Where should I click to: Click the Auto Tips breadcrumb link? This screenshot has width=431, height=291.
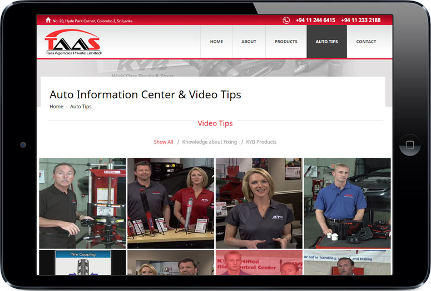click(x=81, y=107)
